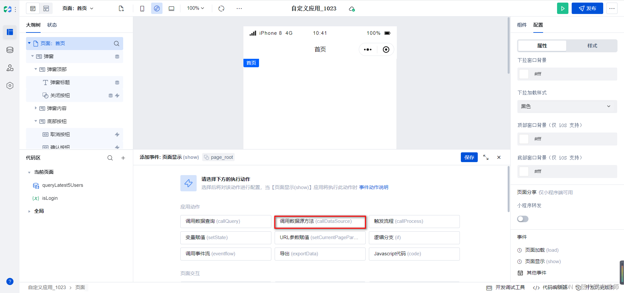Click the refresh canvas icon
The image size is (624, 293).
coord(221,8)
